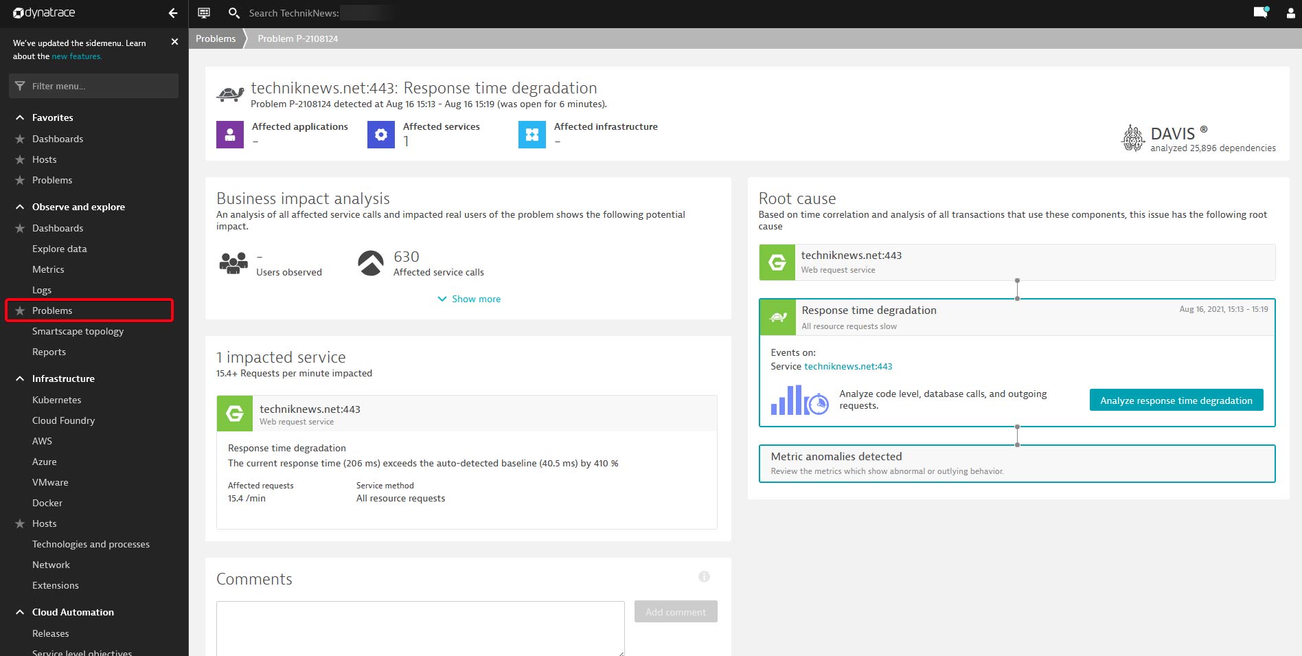Open Azure in the side menu
The height and width of the screenshot is (656, 1302).
point(45,462)
